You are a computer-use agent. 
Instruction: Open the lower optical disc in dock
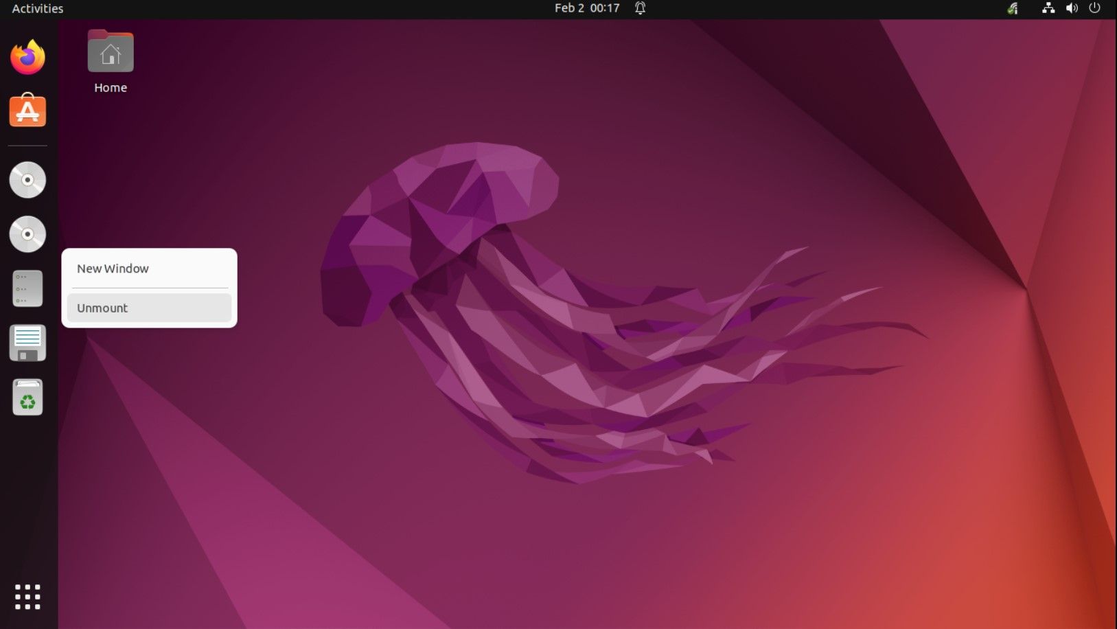coord(27,234)
